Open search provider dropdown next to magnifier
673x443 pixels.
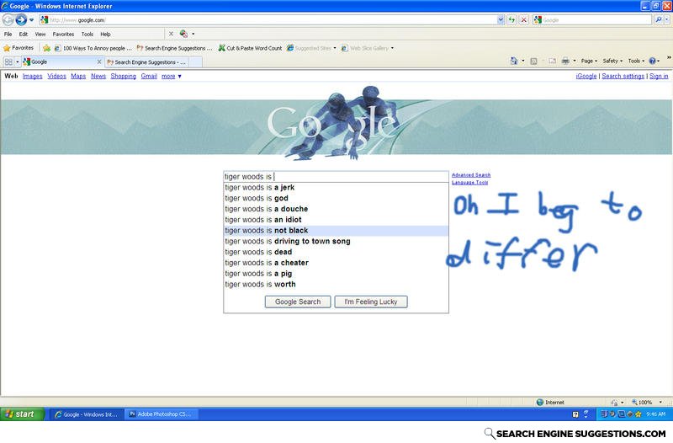(x=666, y=19)
